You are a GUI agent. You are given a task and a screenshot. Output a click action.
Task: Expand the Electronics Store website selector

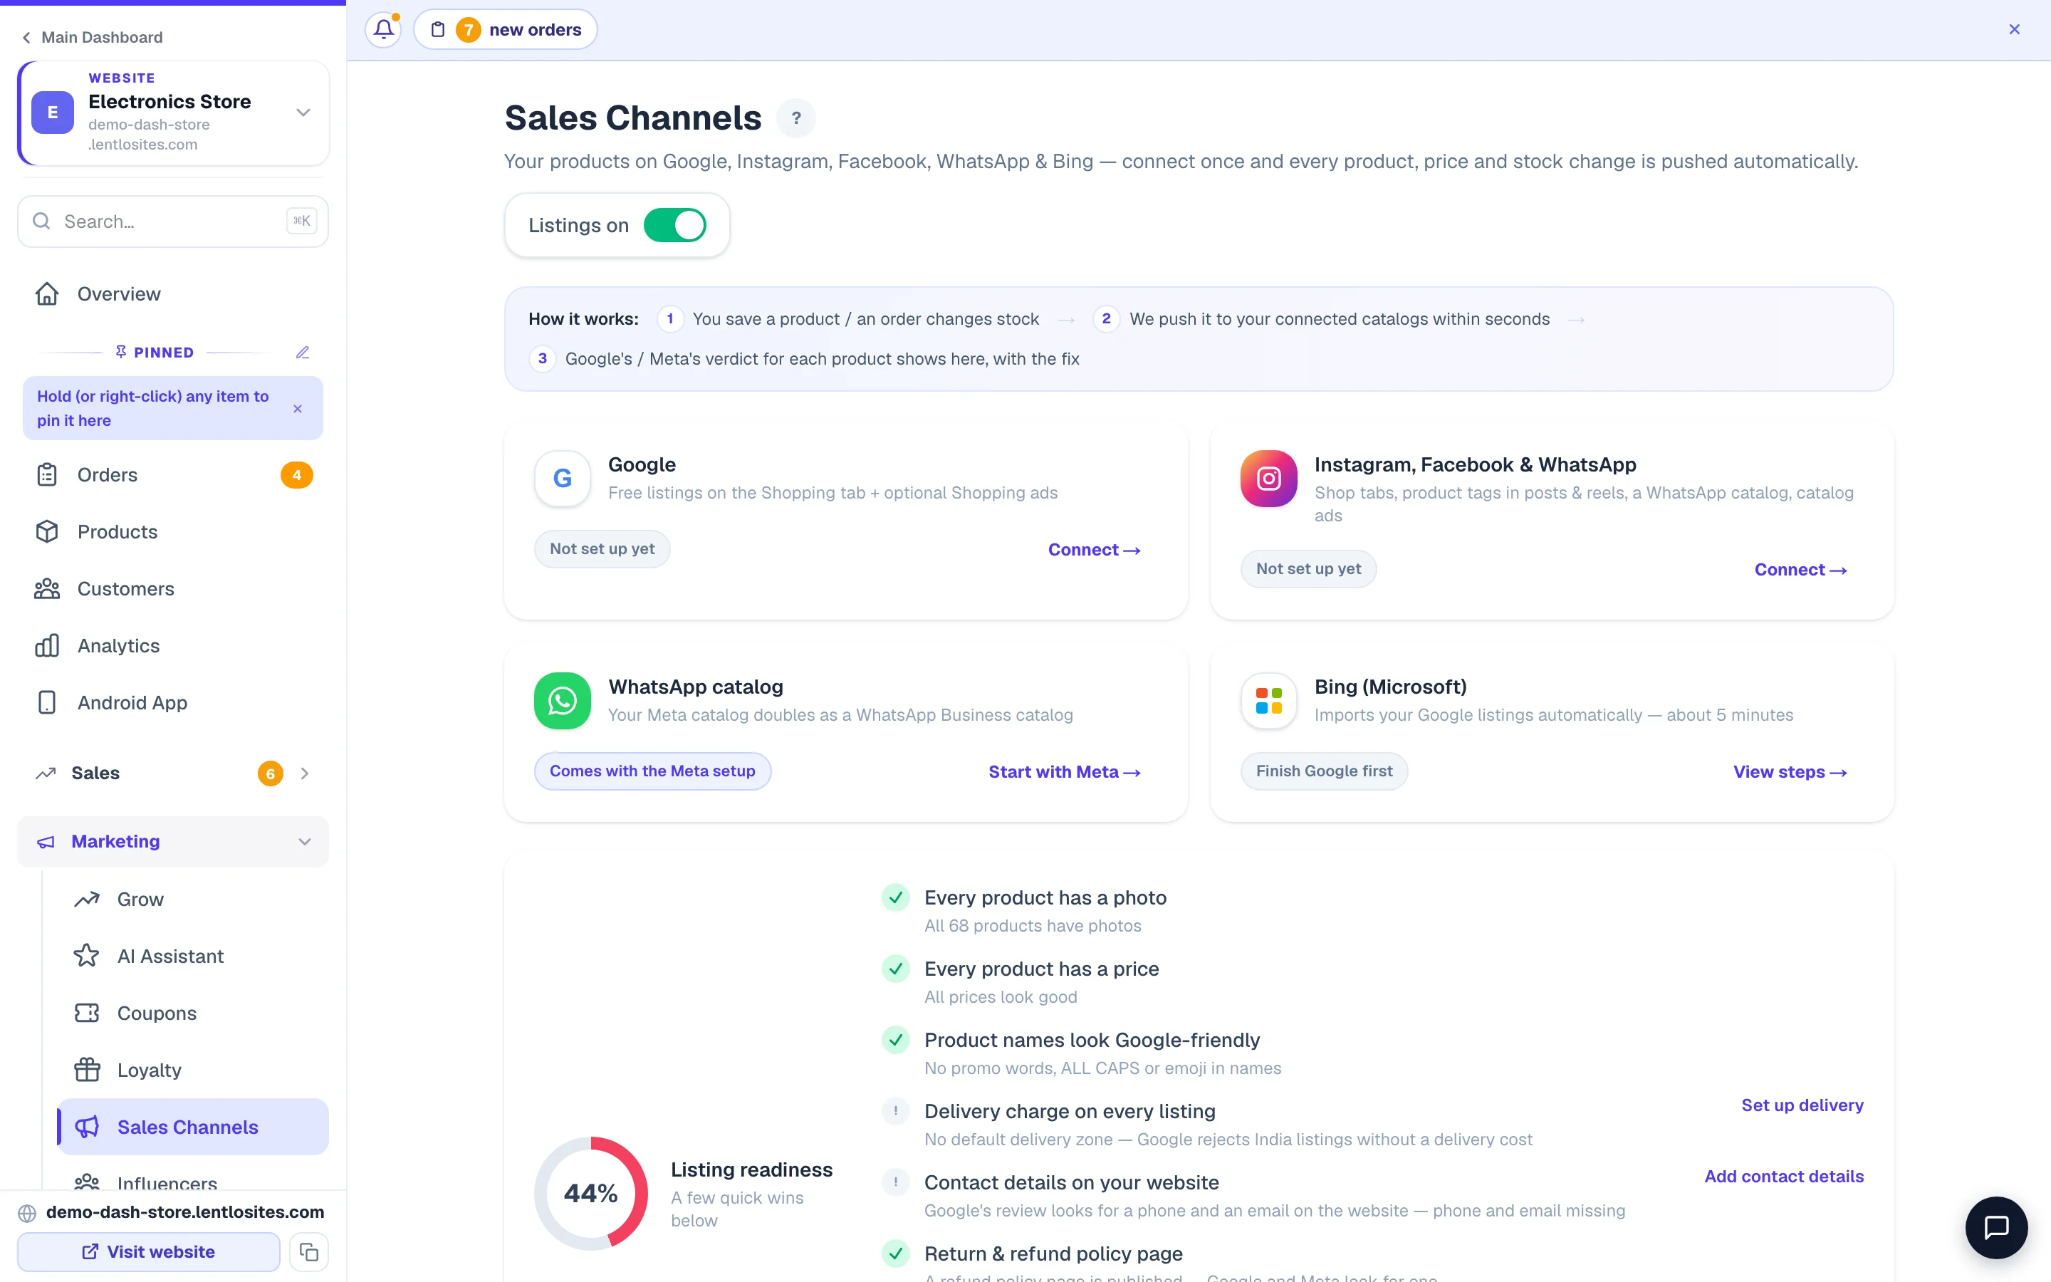[x=303, y=112]
